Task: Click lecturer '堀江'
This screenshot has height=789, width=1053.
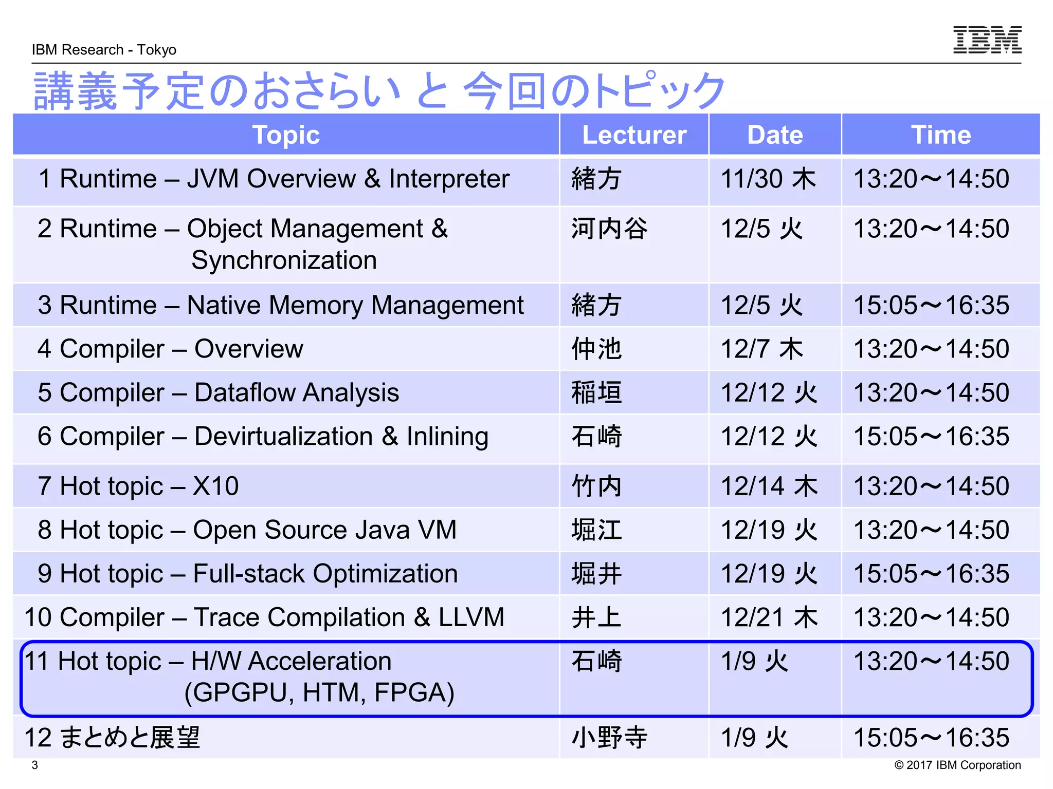Action: (596, 530)
